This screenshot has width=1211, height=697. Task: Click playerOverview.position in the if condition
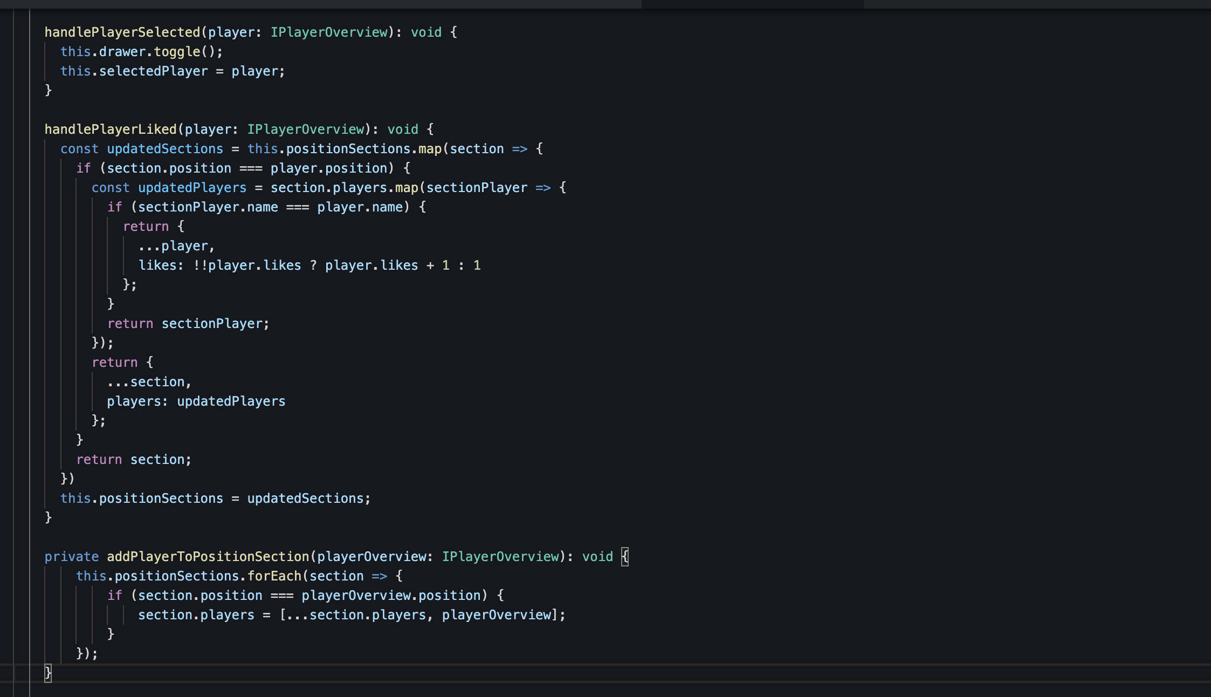[x=390, y=596]
